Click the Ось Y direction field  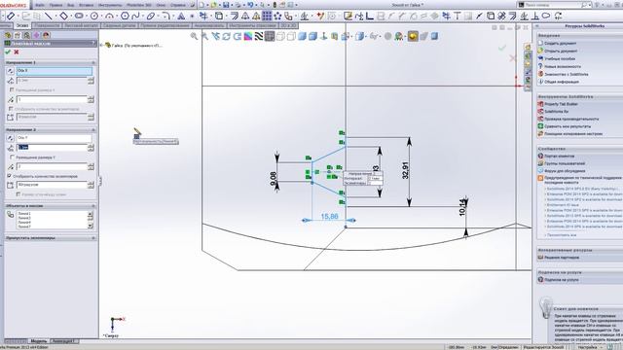point(55,138)
